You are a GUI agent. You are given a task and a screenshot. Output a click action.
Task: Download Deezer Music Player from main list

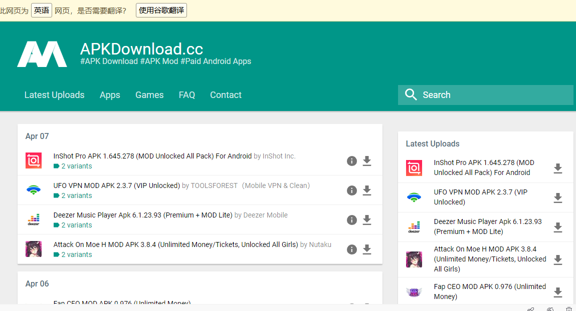[x=367, y=220]
